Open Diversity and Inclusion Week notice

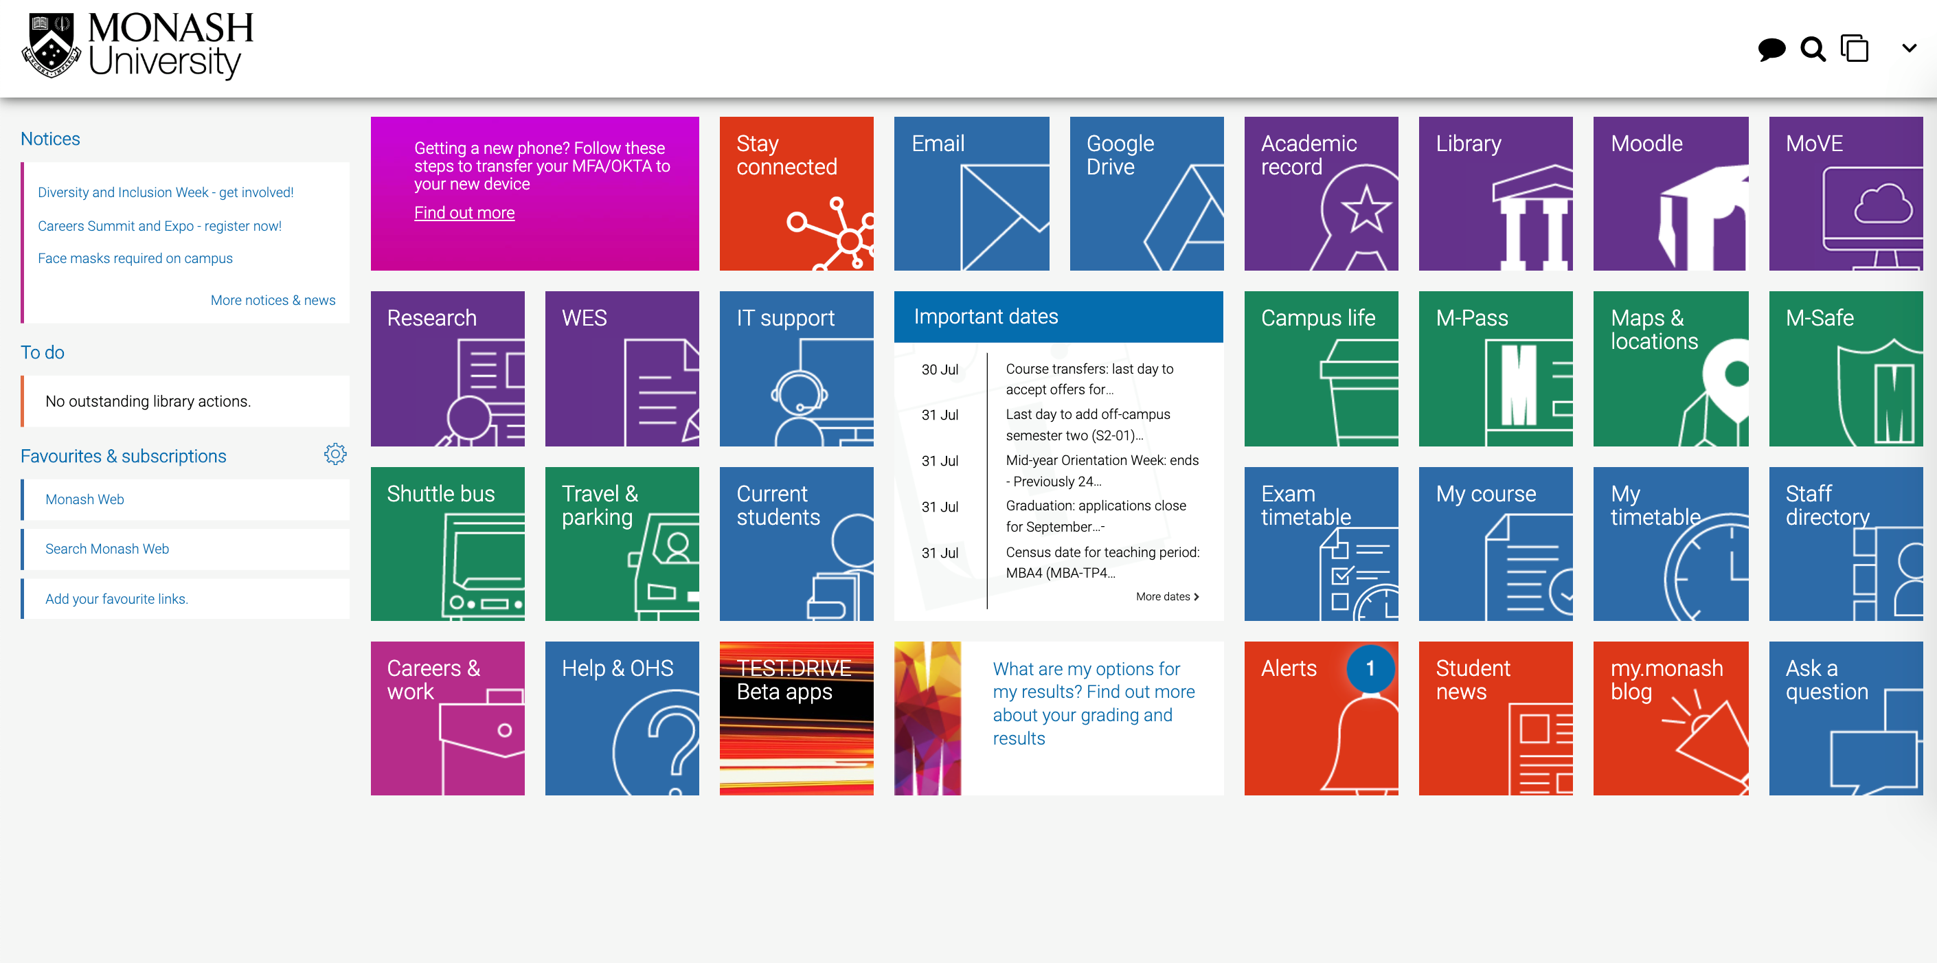(x=166, y=192)
